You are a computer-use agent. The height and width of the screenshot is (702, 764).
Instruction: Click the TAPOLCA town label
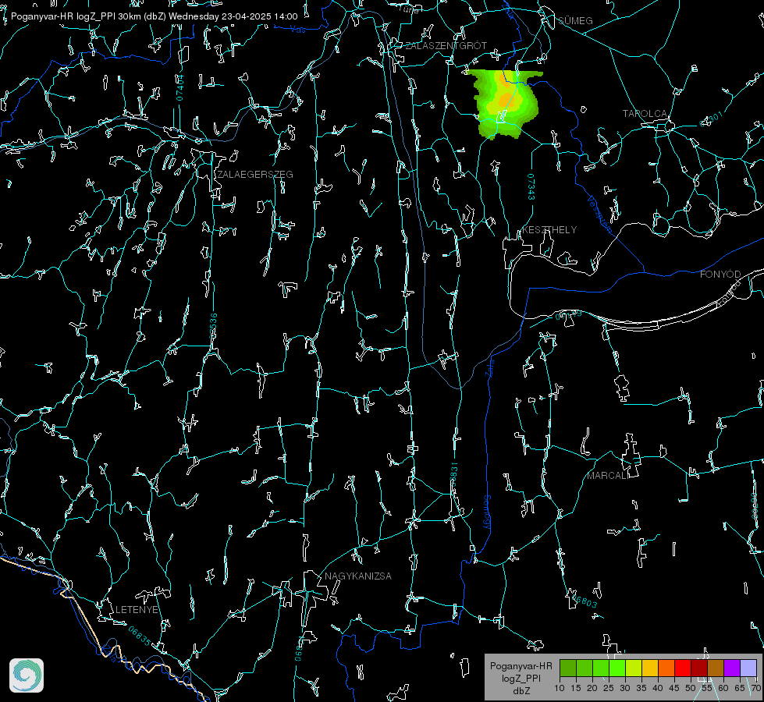point(645,114)
